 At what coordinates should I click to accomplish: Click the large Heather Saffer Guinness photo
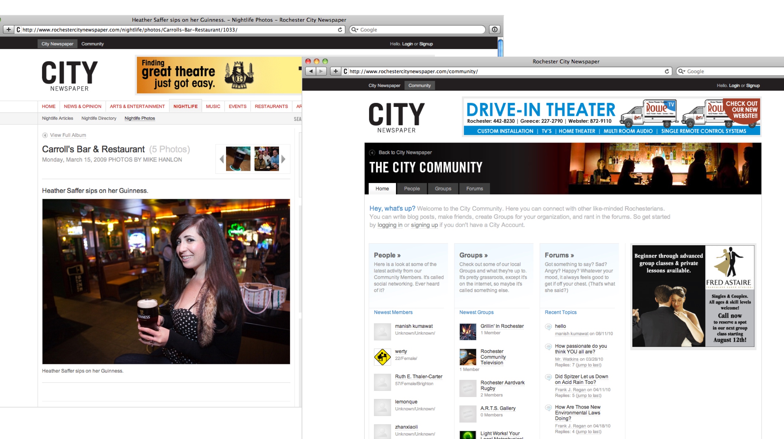166,281
